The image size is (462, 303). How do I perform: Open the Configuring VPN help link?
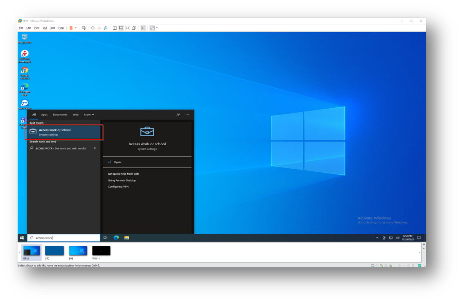(x=119, y=187)
